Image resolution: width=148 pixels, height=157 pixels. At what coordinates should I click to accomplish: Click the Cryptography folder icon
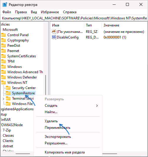[x=4, y=40]
